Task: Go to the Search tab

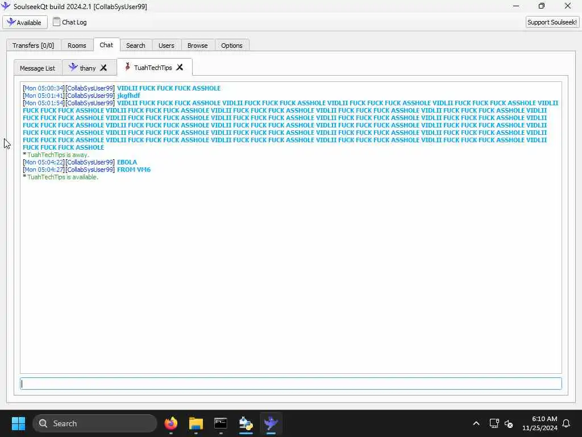Action: [135, 46]
